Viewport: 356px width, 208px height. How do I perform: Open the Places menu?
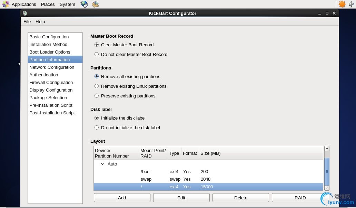[48, 4]
